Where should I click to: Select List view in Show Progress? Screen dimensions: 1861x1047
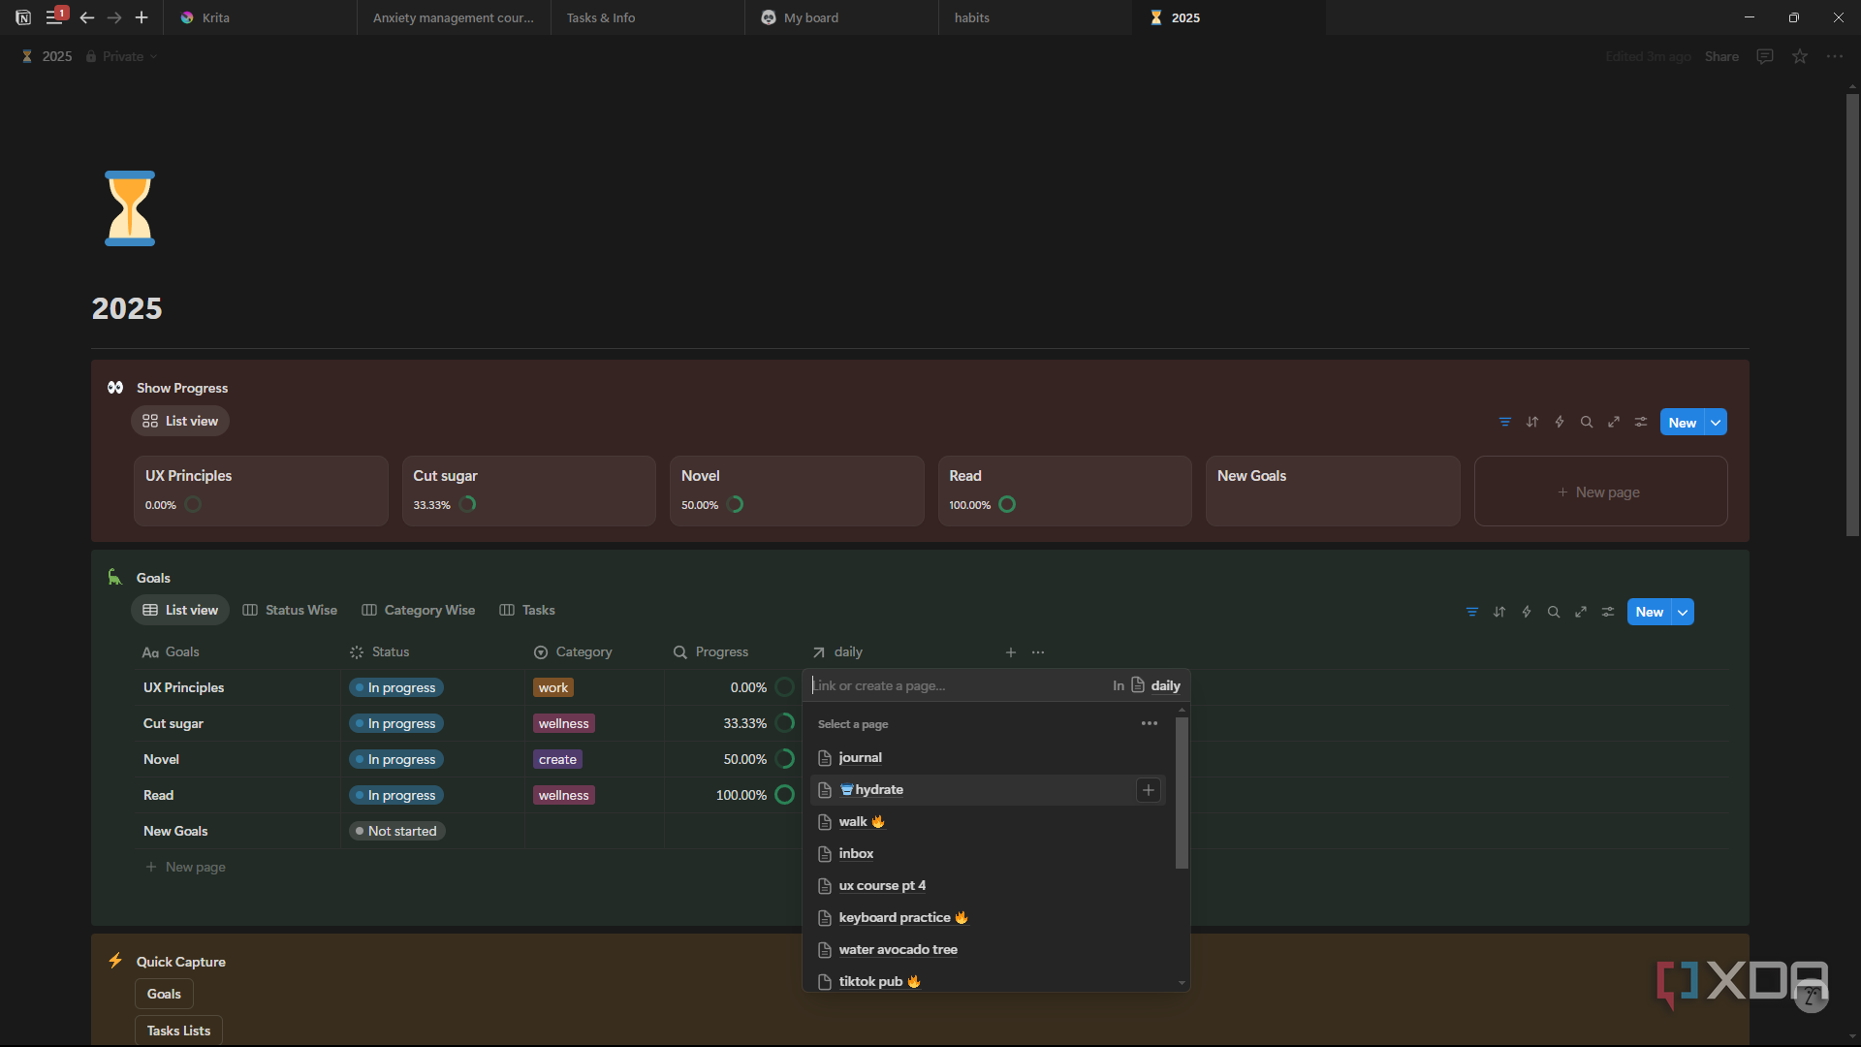pyautogui.click(x=180, y=421)
